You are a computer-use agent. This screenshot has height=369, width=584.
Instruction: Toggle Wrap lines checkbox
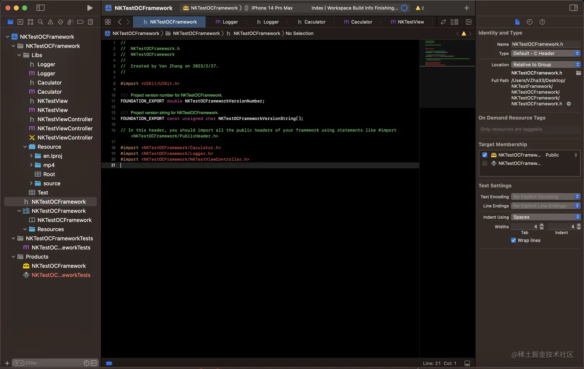tap(513, 240)
